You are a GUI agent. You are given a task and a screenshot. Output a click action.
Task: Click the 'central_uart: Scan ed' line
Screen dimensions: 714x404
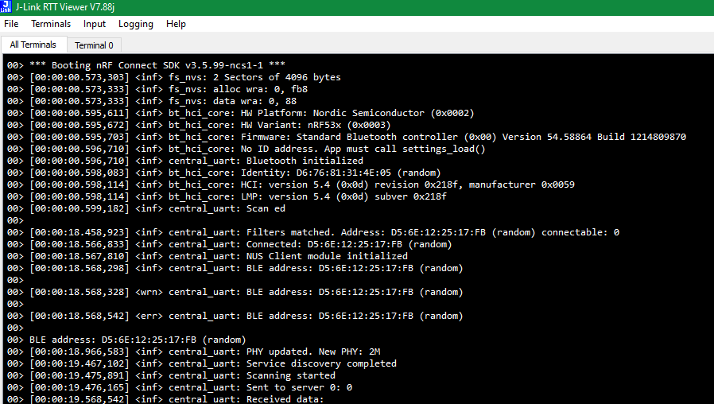click(x=146, y=208)
